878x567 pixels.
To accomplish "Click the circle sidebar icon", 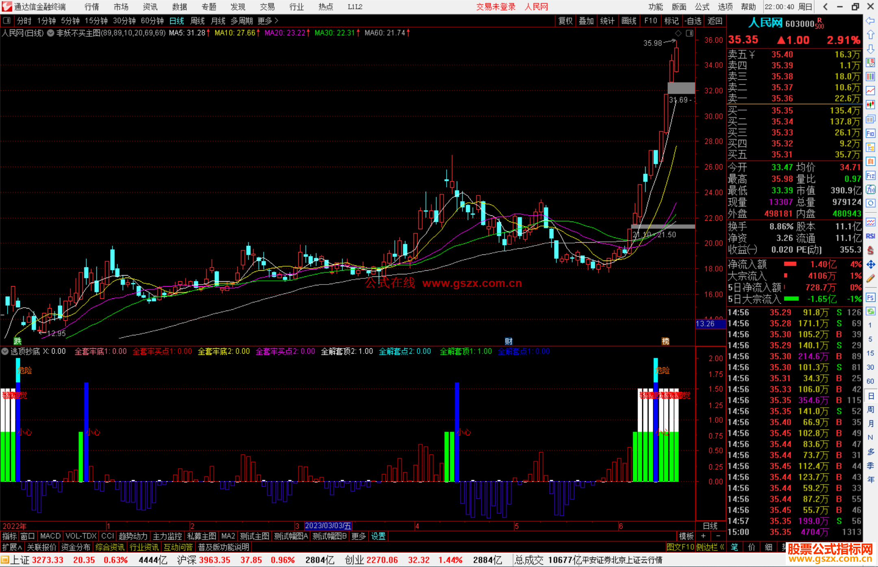I will pos(870,203).
